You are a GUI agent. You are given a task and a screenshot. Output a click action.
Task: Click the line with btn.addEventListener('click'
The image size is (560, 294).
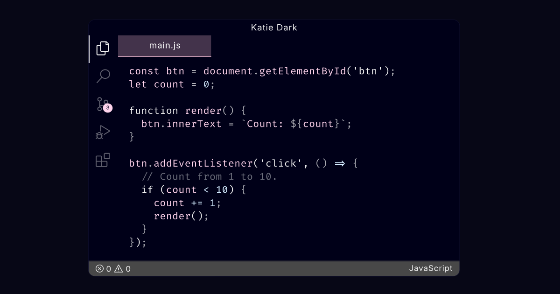(244, 163)
